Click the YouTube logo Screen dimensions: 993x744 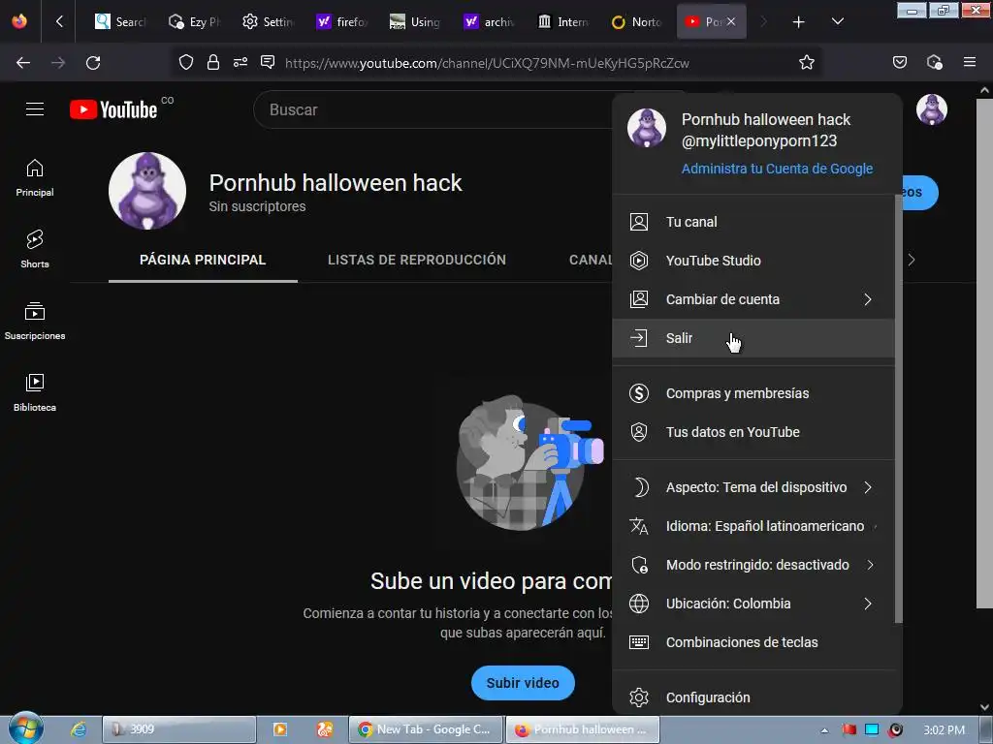114,109
